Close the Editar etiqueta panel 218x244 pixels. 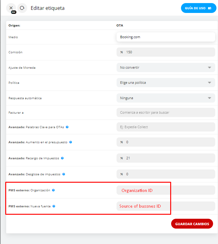(11, 8)
